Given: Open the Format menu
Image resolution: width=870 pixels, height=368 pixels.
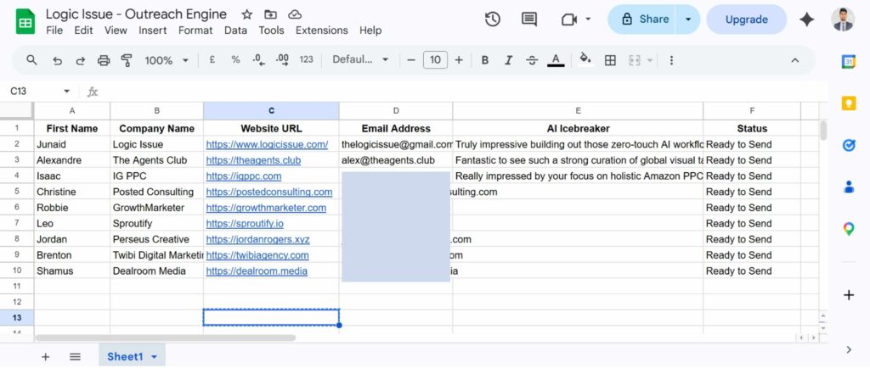Looking at the screenshot, I should pos(195,31).
